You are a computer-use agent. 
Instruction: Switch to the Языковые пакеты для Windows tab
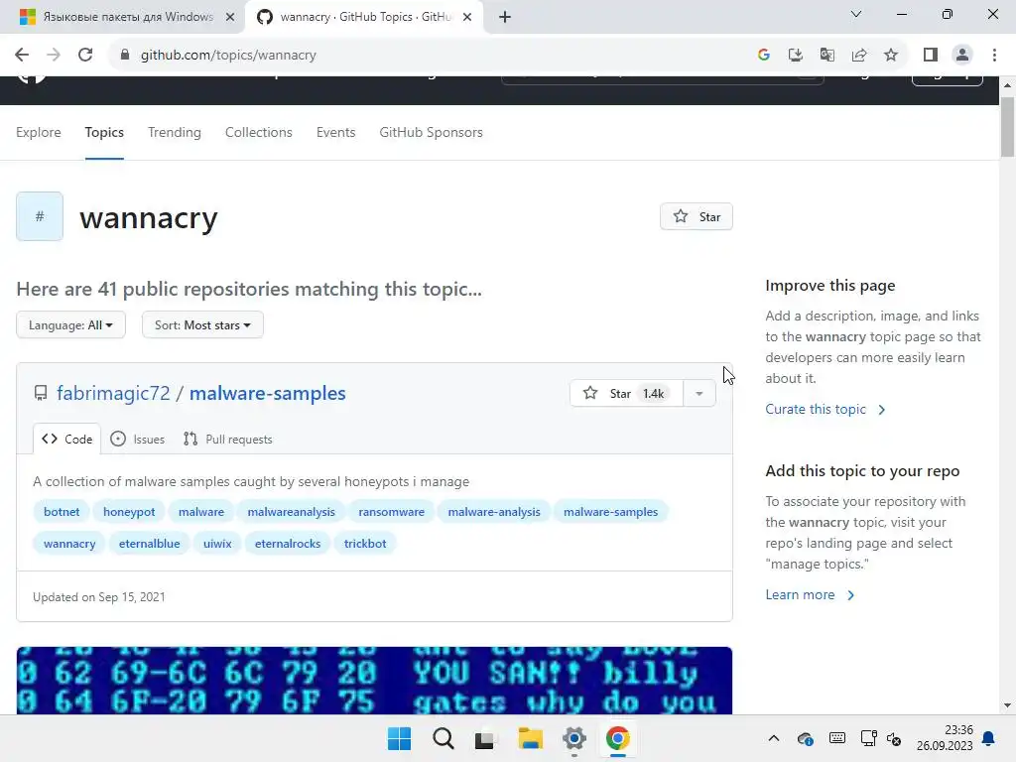pos(123,17)
